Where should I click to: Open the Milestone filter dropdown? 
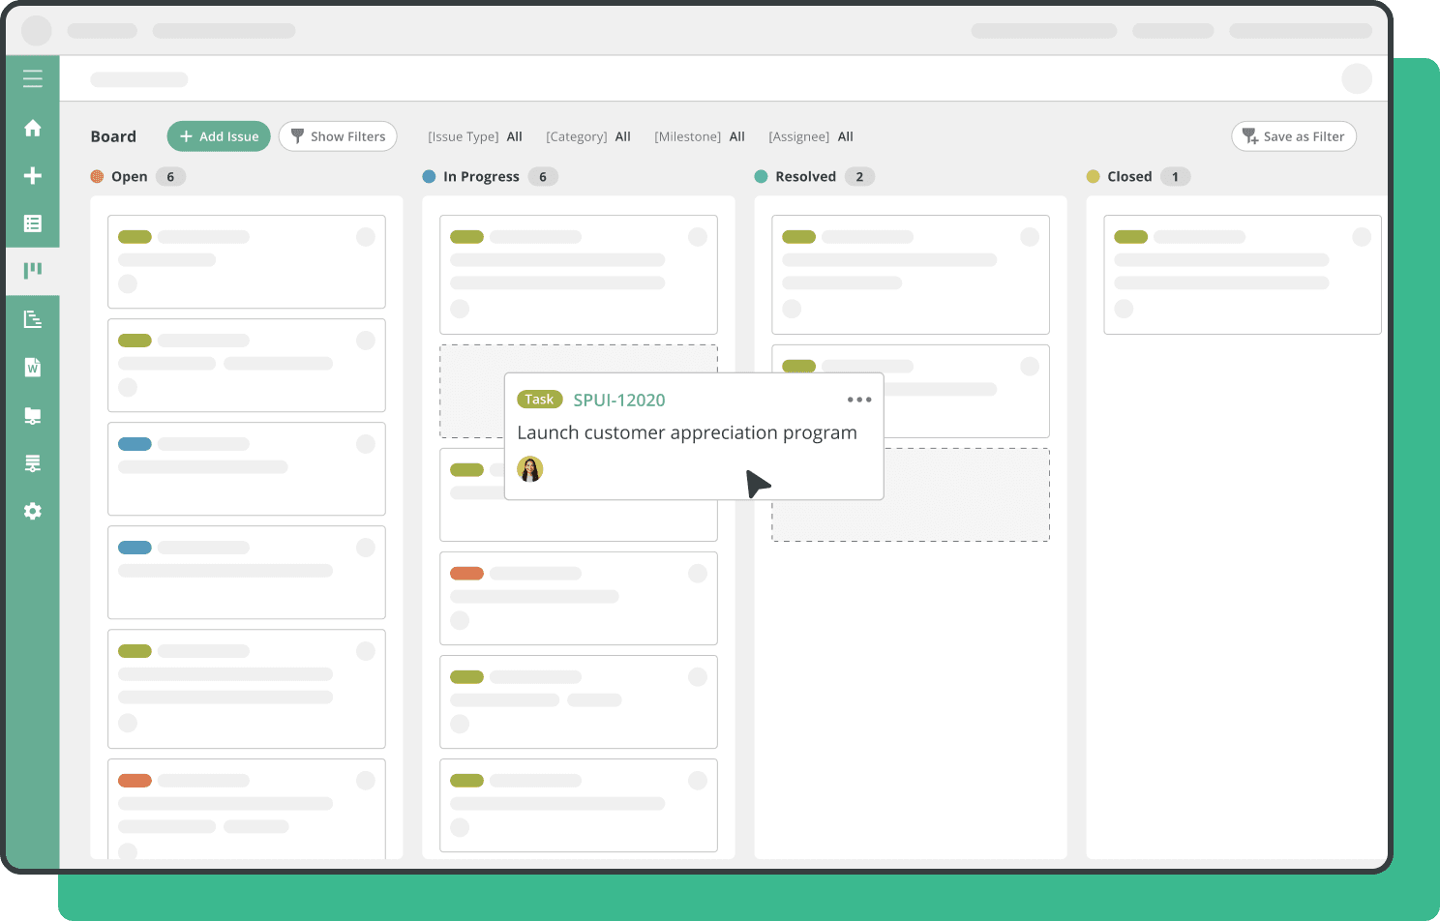[700, 136]
